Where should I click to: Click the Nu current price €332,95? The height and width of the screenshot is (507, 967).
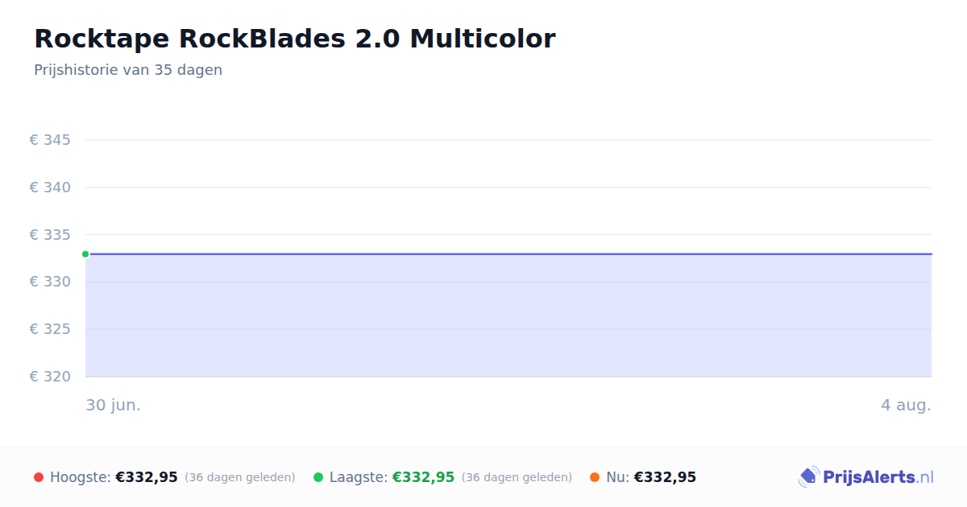(x=665, y=477)
